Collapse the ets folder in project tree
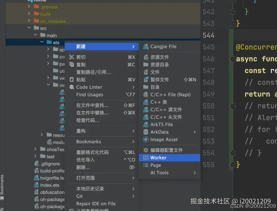The height and width of the screenshot is (211, 277). tap(41, 42)
